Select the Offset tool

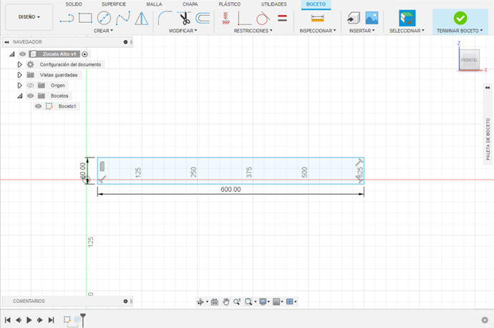click(203, 18)
